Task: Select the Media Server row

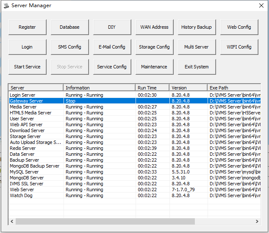Action: [x=135, y=107]
